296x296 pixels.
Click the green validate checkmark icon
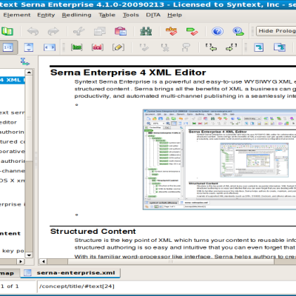[x=192, y=31]
